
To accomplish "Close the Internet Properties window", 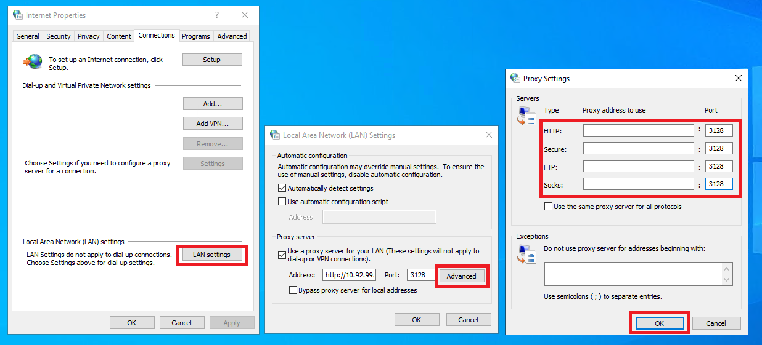I will point(245,15).
